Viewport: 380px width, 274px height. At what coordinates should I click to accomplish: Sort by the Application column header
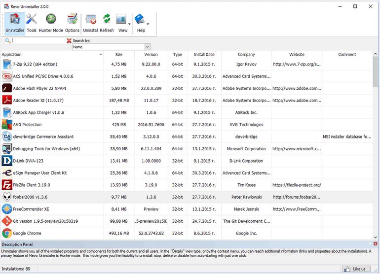[x=52, y=55]
